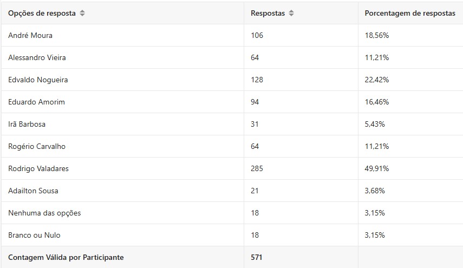Select Edvaldo Nogueira in the table
Image resolution: width=463 pixels, height=268 pixels.
38,80
